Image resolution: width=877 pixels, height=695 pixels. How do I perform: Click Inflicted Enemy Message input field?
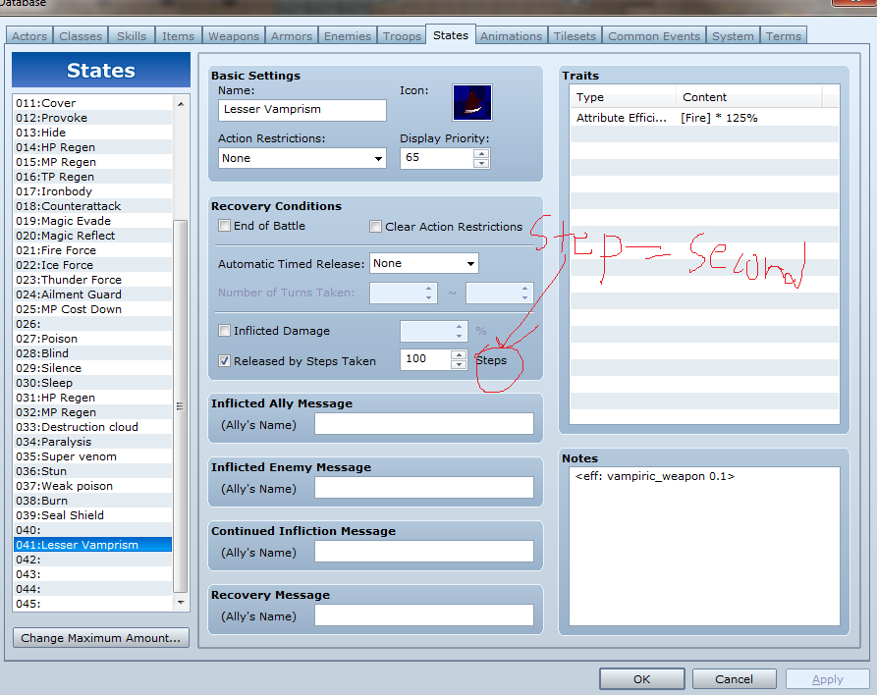424,488
